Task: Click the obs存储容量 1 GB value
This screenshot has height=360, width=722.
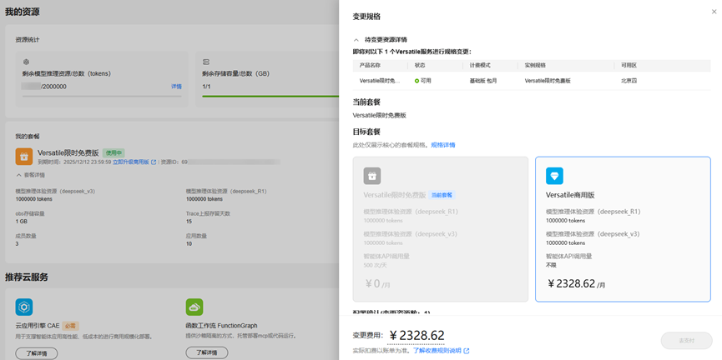Action: point(21,222)
